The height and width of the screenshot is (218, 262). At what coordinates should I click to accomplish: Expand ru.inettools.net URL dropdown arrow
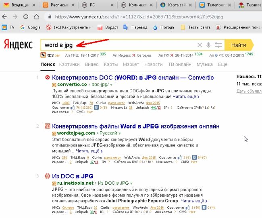(x=131, y=183)
